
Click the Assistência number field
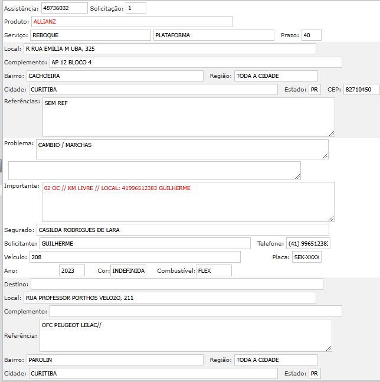coord(64,8)
